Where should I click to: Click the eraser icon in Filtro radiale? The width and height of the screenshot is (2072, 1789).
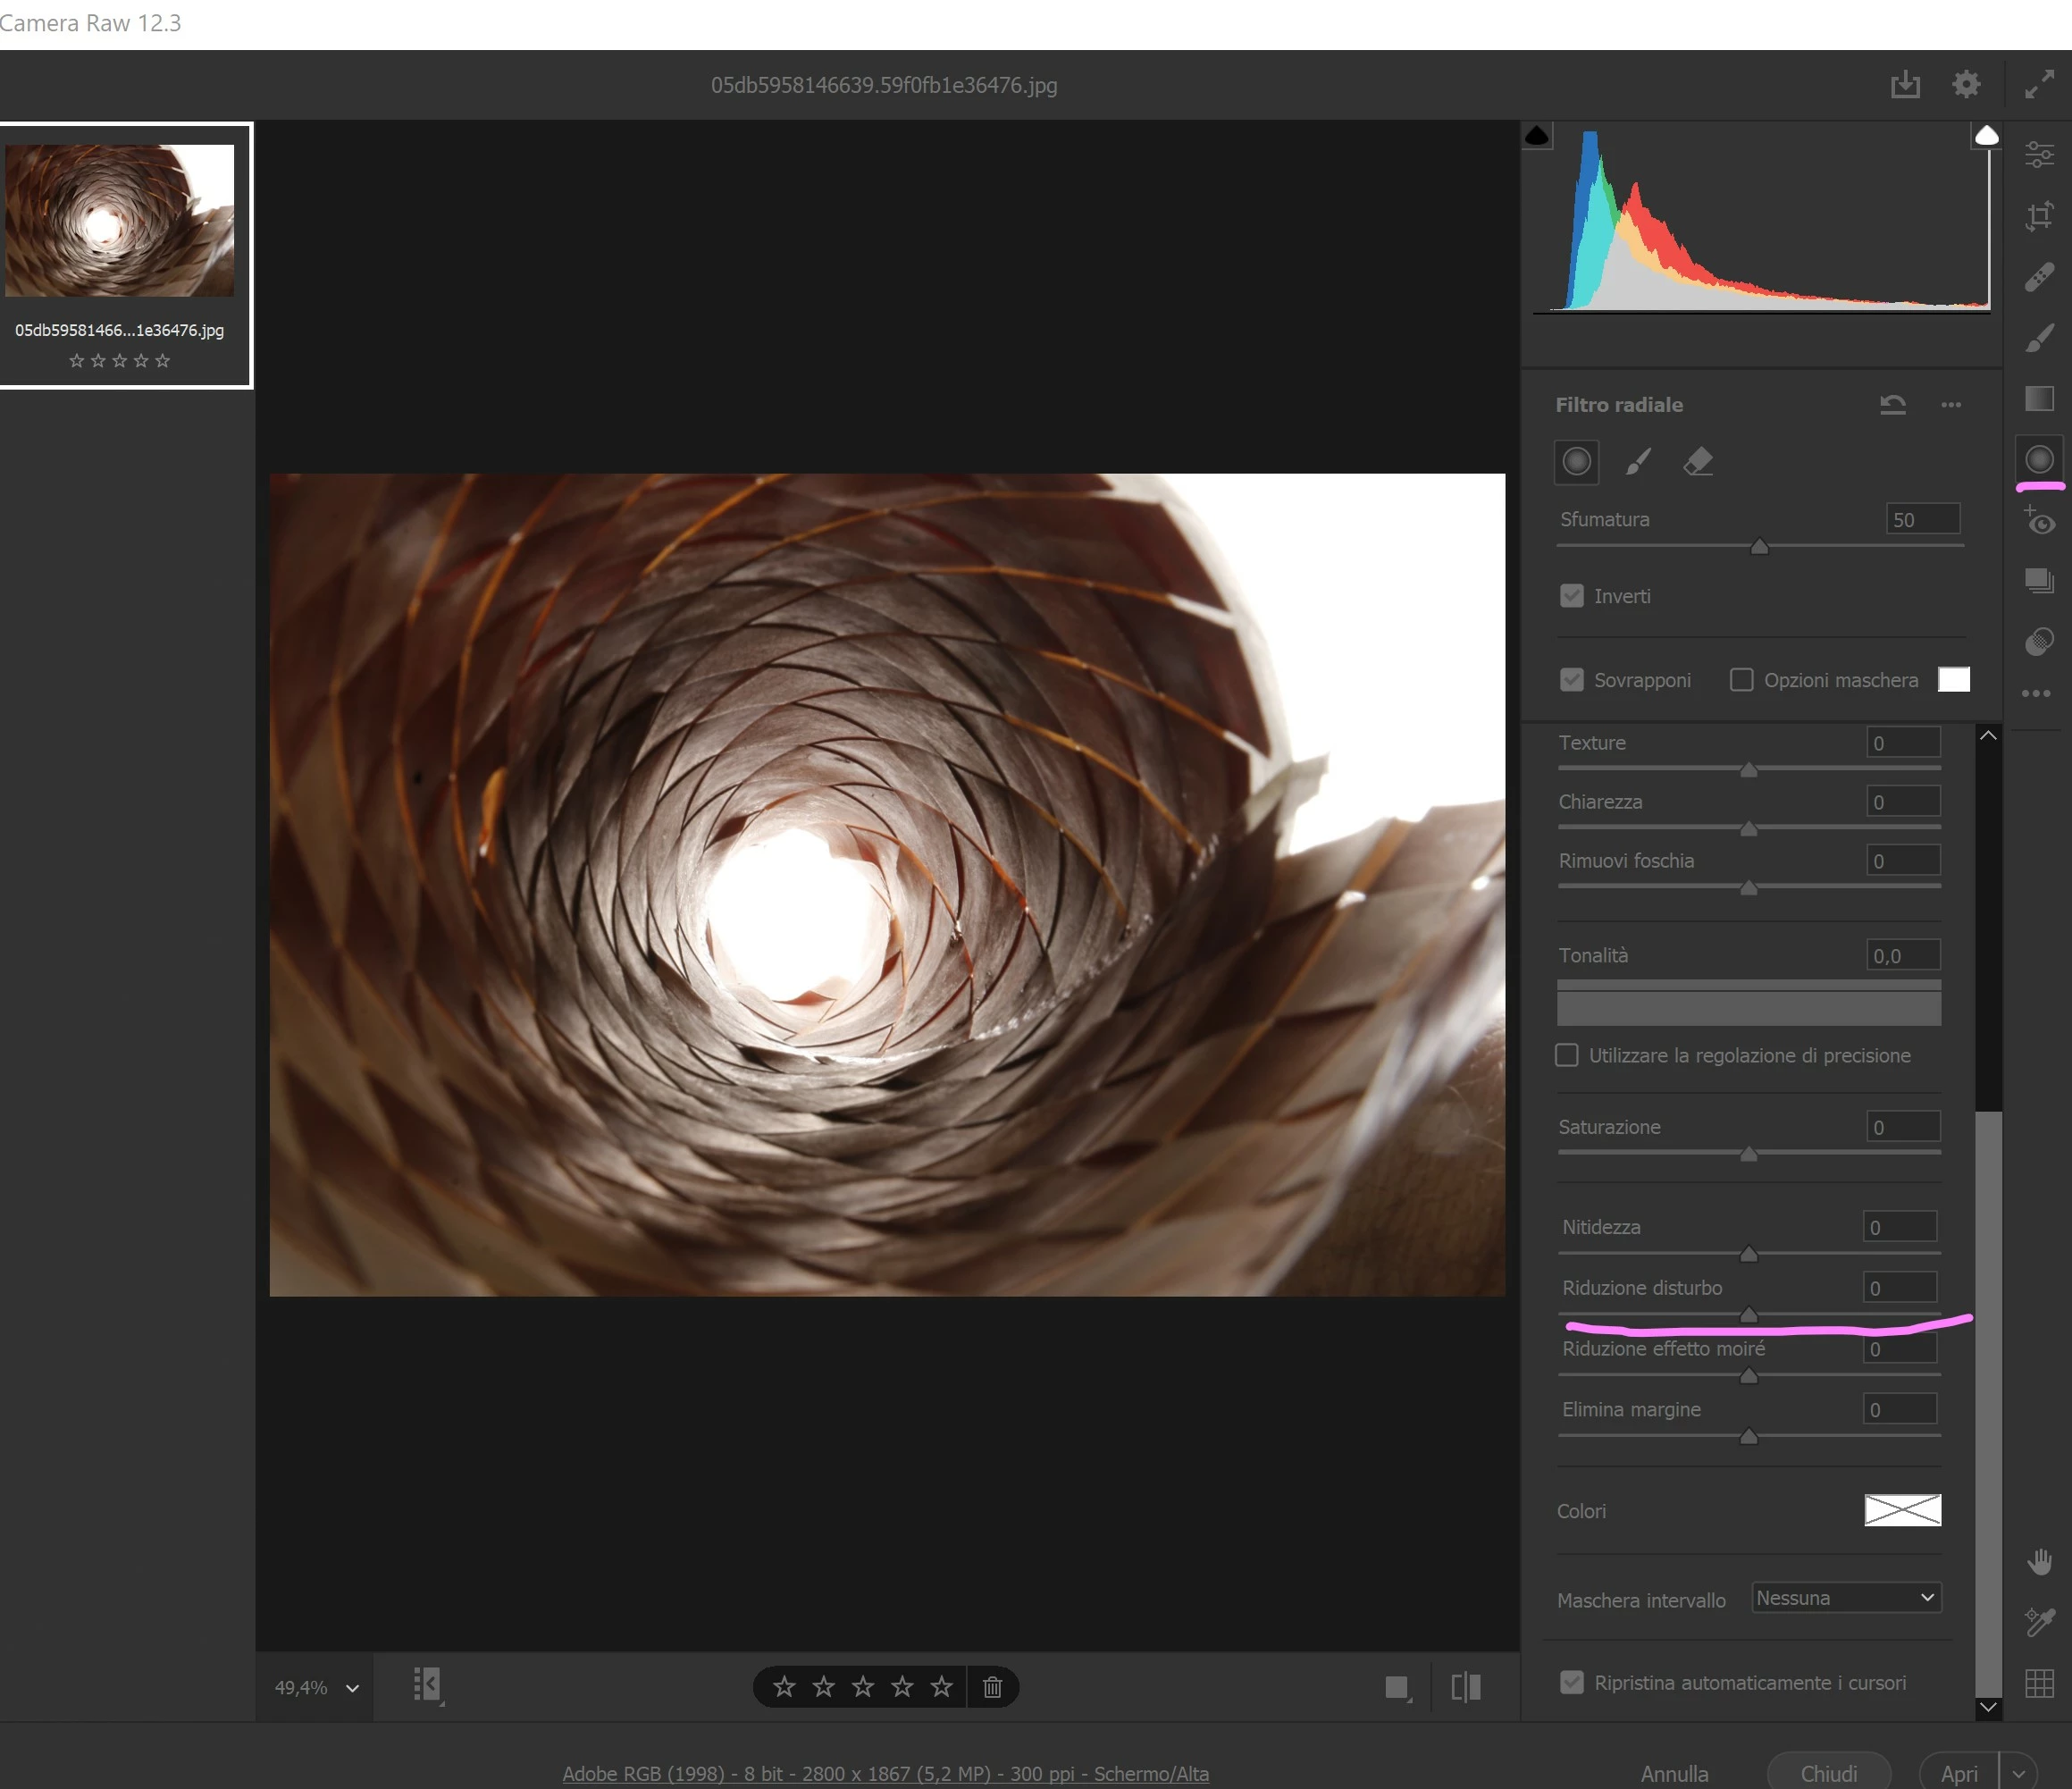(x=1698, y=461)
